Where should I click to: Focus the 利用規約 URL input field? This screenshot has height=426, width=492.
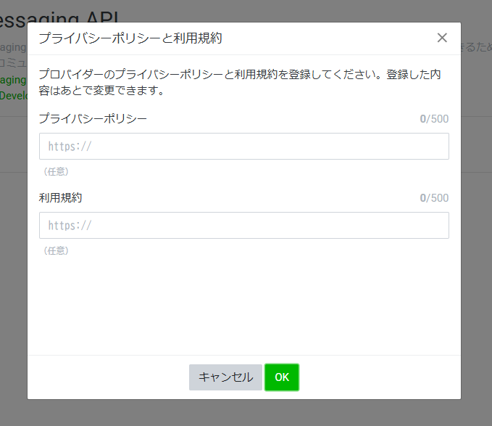pyautogui.click(x=243, y=225)
